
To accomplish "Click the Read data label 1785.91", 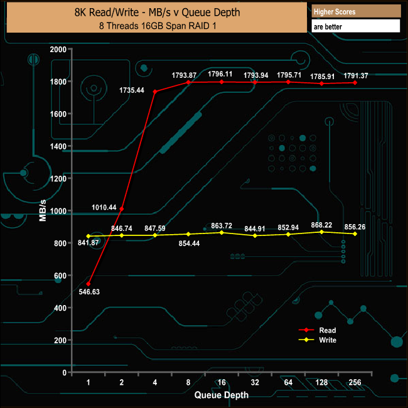I will pyautogui.click(x=322, y=77).
